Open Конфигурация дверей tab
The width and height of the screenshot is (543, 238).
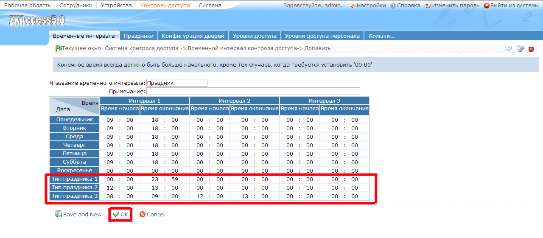[x=193, y=36]
